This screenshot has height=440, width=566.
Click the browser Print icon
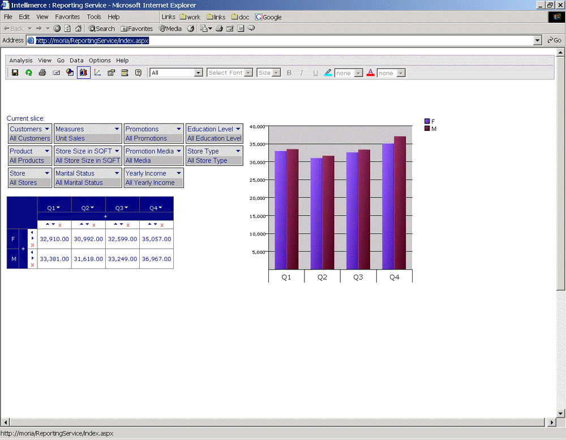point(219,28)
